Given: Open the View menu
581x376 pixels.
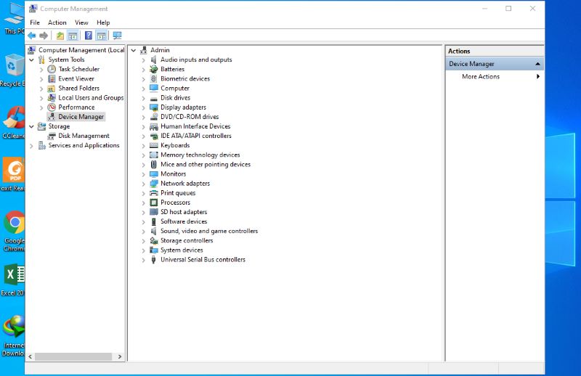Looking at the screenshot, I should (x=81, y=23).
